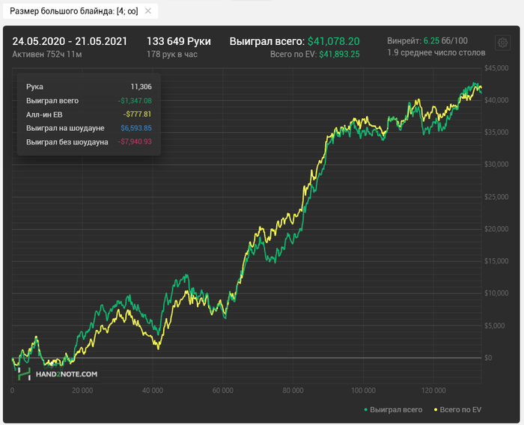Click the '133 649 Руки' hands count
Viewport: 524px width, 425px height.
pos(178,40)
